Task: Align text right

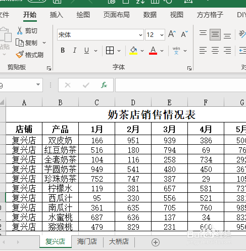Action: pyautogui.click(x=227, y=51)
